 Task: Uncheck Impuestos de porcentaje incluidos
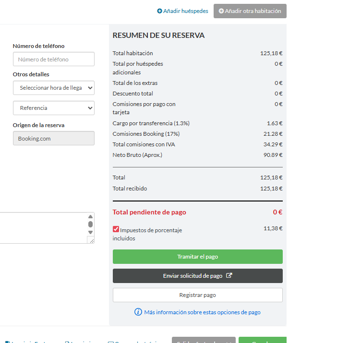(x=116, y=229)
